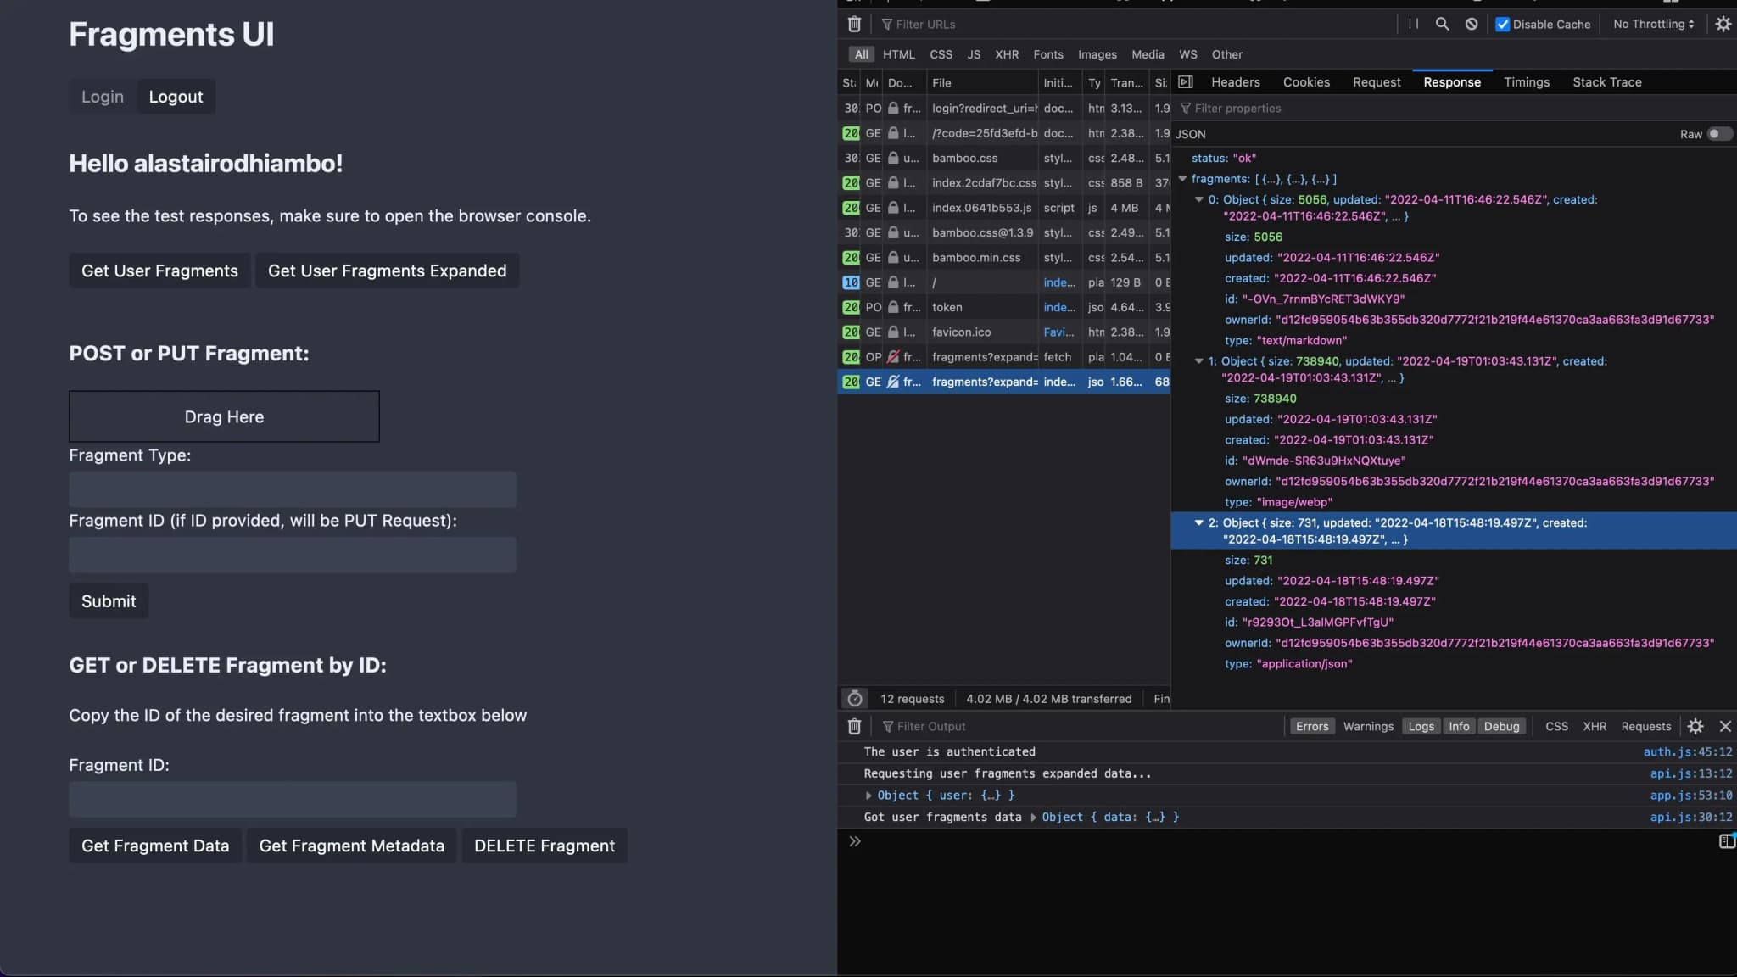The height and width of the screenshot is (977, 1737).
Task: Filter network requests by WS
Action: coord(1187,54)
